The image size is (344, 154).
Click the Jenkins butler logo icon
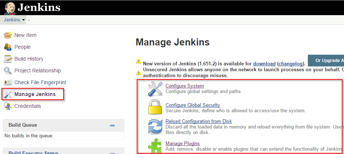pyautogui.click(x=10, y=8)
